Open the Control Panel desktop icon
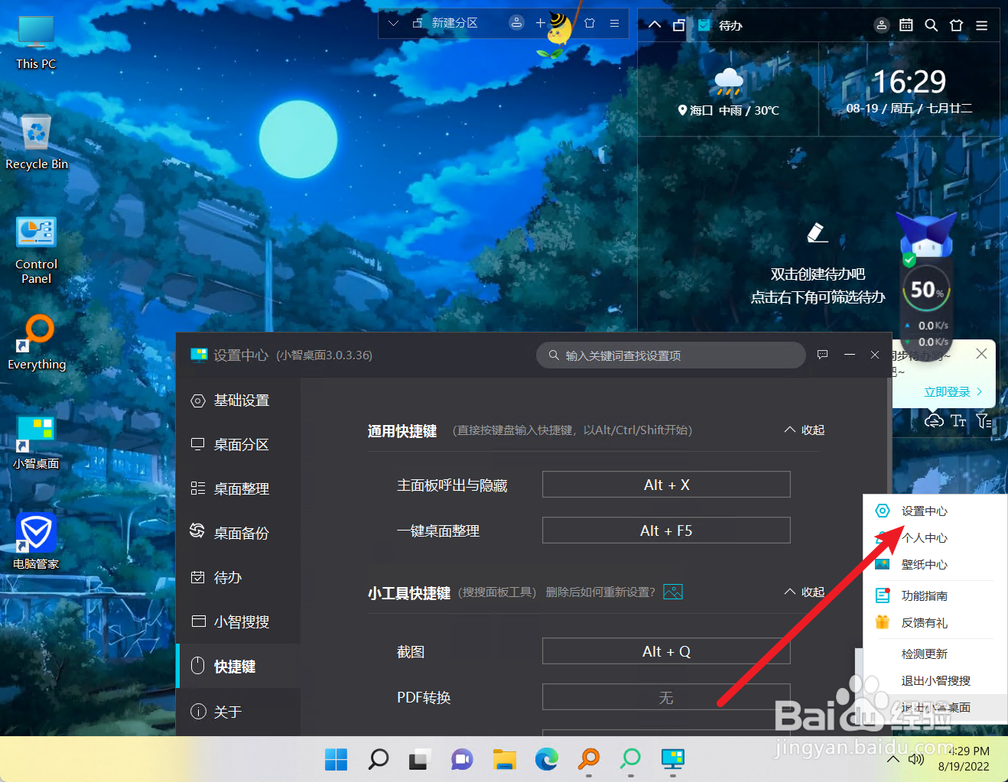 pyautogui.click(x=36, y=250)
